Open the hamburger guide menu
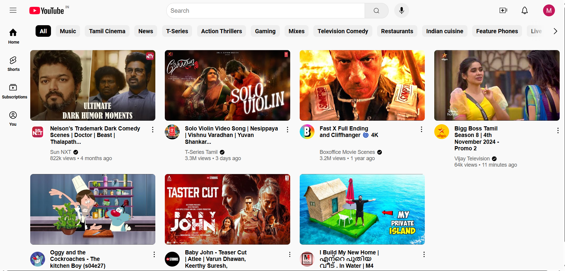Viewport: 565px width, 271px height. (13, 10)
